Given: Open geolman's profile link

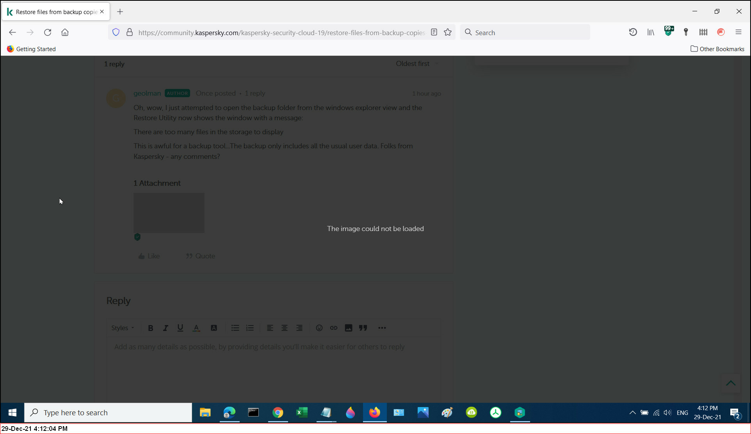Looking at the screenshot, I should pos(147,93).
